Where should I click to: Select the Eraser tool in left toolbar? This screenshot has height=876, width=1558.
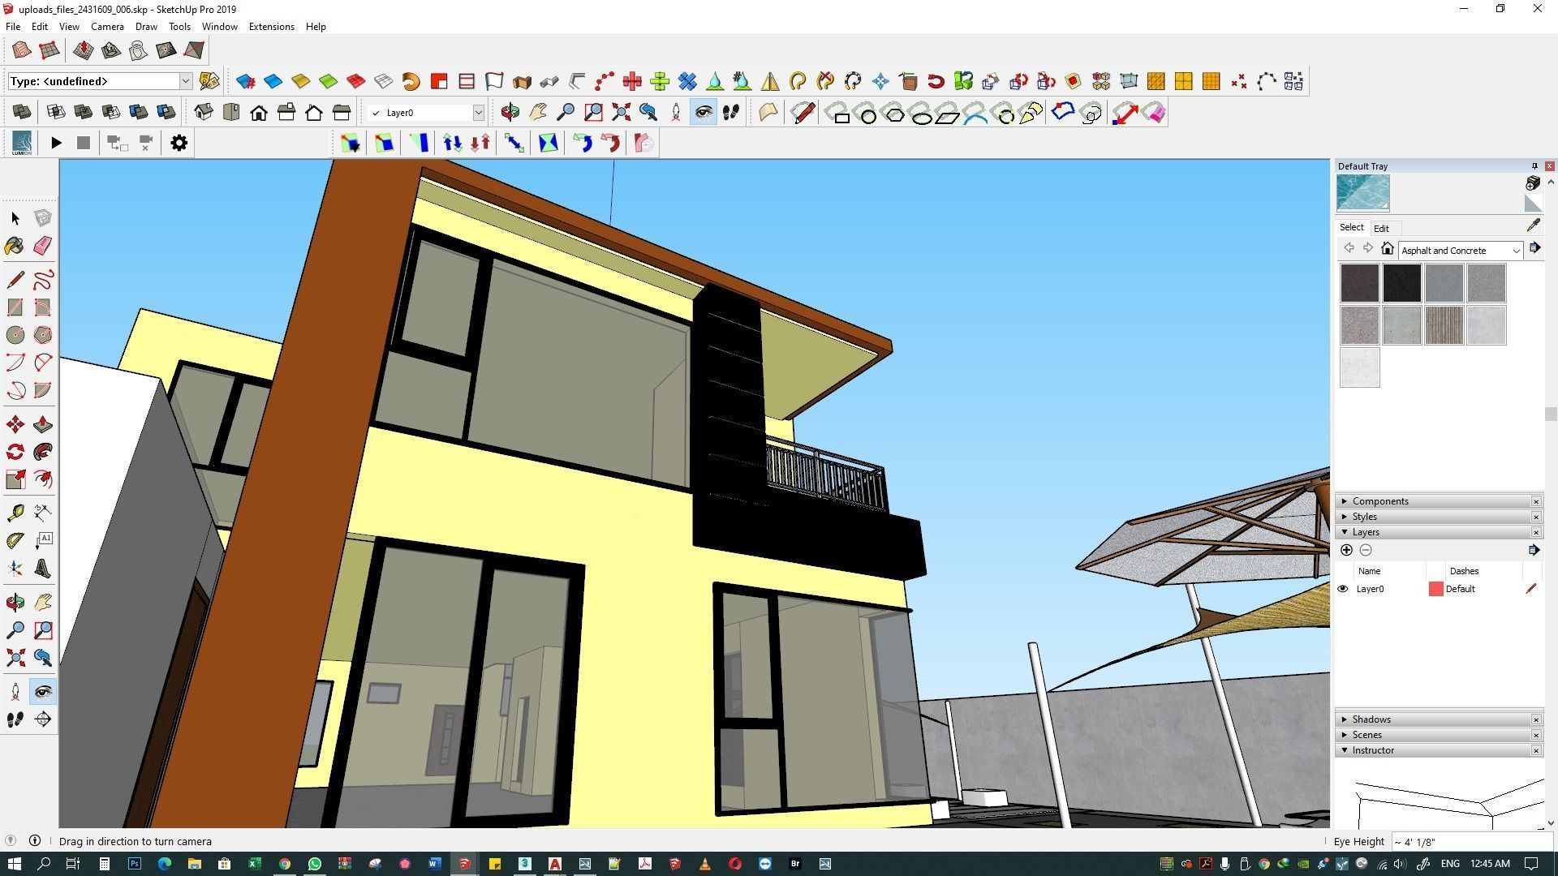(x=43, y=246)
